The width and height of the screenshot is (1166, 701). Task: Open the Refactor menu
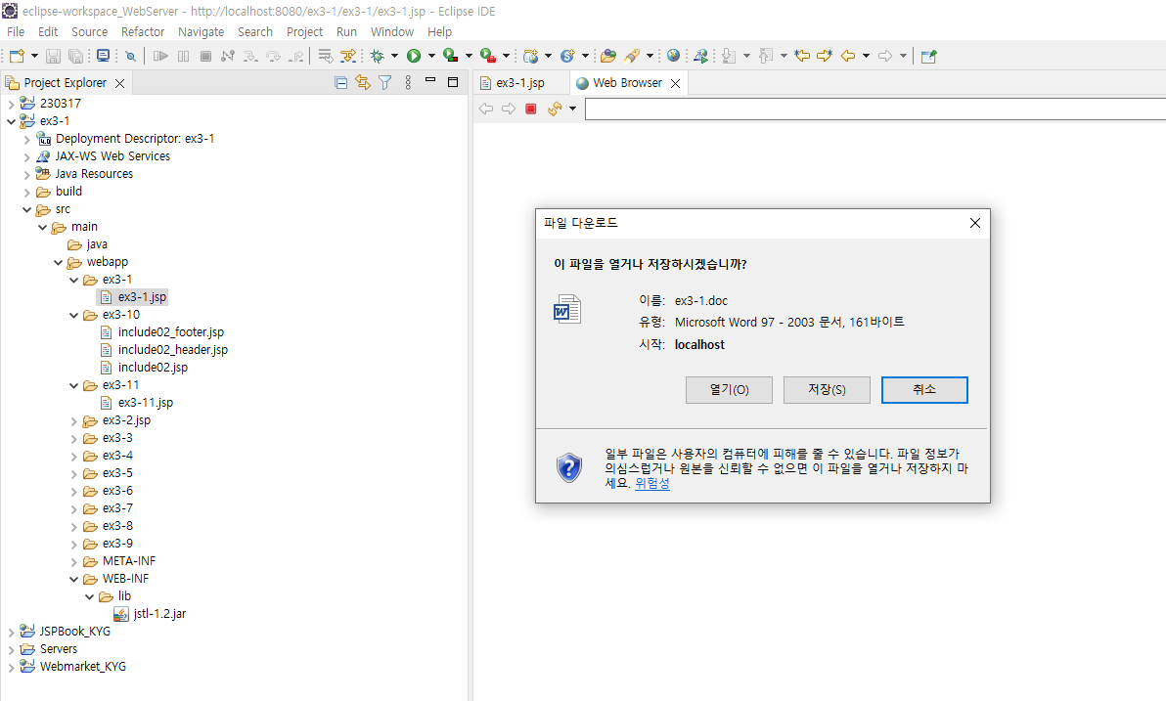(143, 32)
